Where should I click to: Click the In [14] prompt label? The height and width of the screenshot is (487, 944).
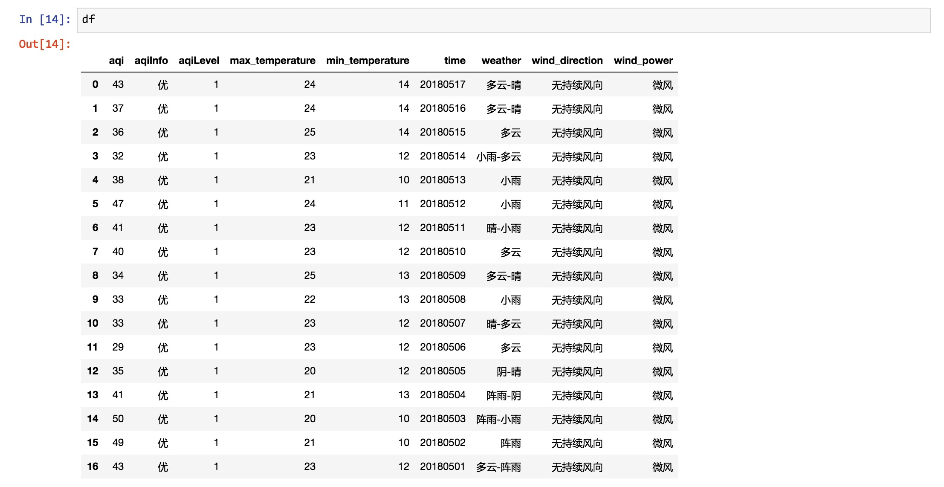(44, 20)
